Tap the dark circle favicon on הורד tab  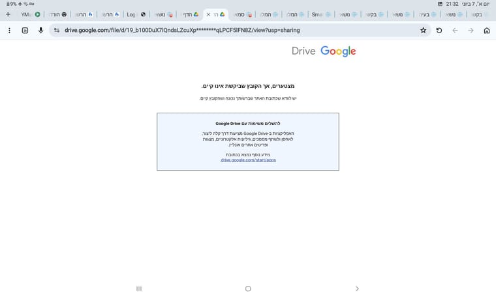click(64, 14)
